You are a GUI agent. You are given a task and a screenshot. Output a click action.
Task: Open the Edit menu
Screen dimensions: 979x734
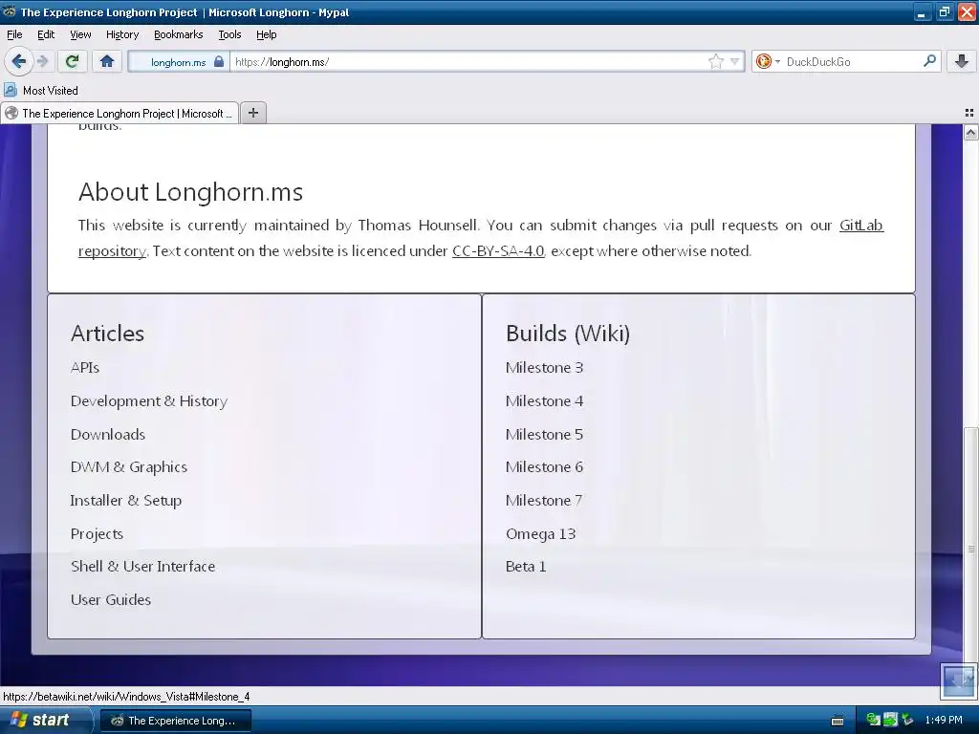46,34
